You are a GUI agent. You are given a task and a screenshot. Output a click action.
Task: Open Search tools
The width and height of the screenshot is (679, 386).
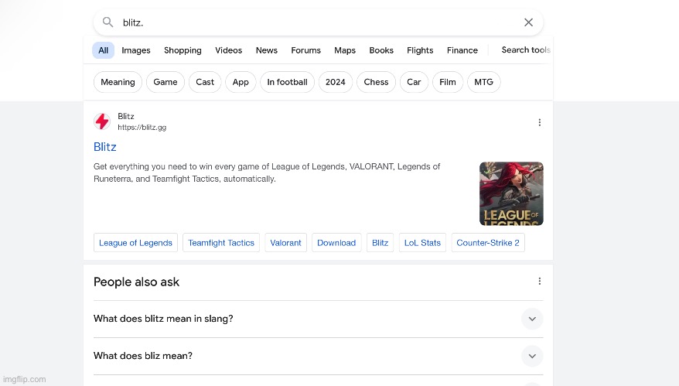click(526, 50)
